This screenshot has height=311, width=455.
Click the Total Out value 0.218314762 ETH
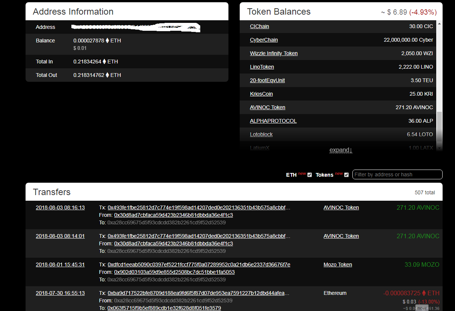97,75
